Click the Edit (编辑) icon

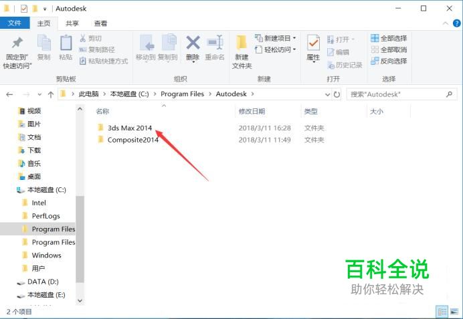[x=331, y=52]
